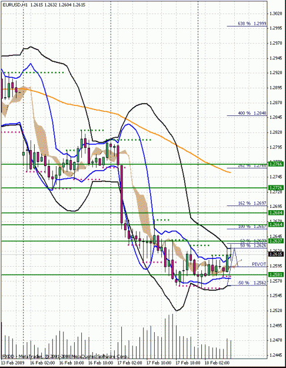The image size is (286, 368).
Task: Click 1.2495 on the price axis
Action: tap(276, 326)
